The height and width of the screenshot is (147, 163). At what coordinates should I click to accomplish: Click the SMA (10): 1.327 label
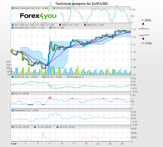click(70, 25)
